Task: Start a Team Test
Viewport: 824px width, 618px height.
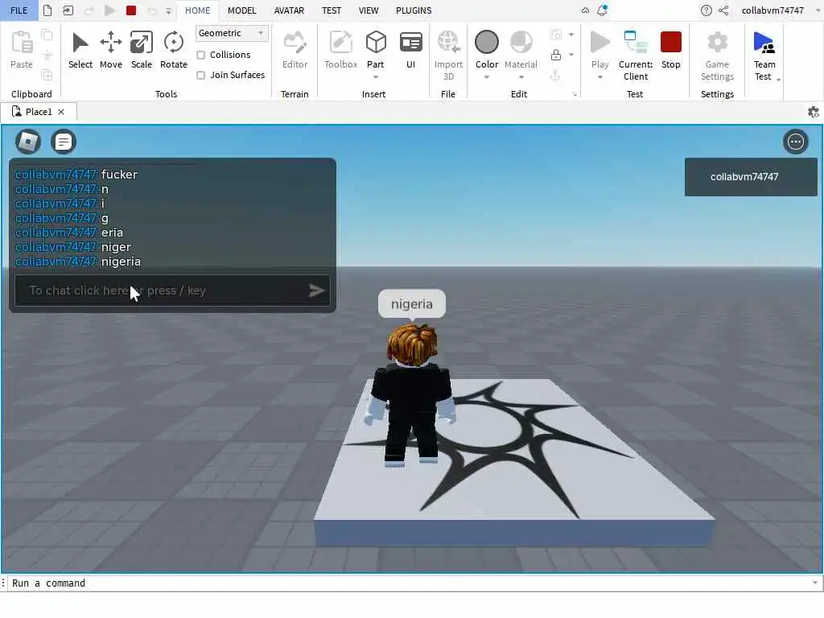Action: (x=764, y=56)
